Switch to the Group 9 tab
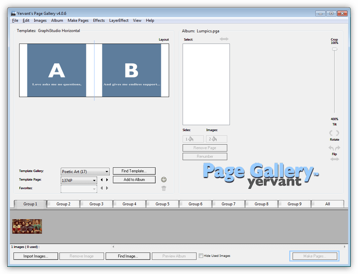The image size is (358, 274). pos(295,204)
